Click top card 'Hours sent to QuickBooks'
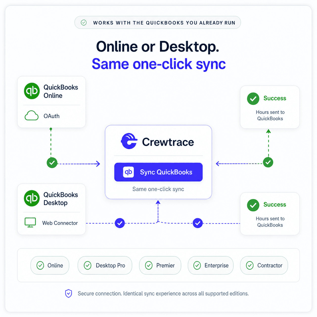This screenshot has height=317, width=317. 270,115
